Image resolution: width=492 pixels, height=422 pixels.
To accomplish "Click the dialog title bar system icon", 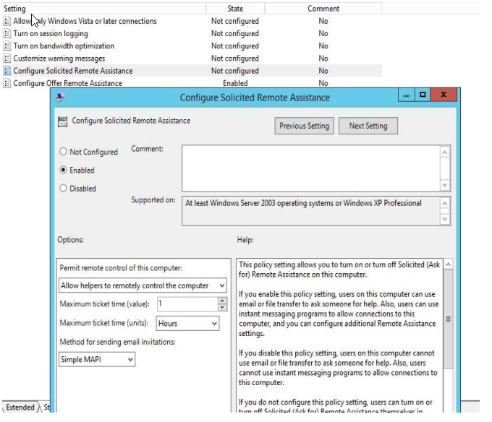I will [59, 97].
